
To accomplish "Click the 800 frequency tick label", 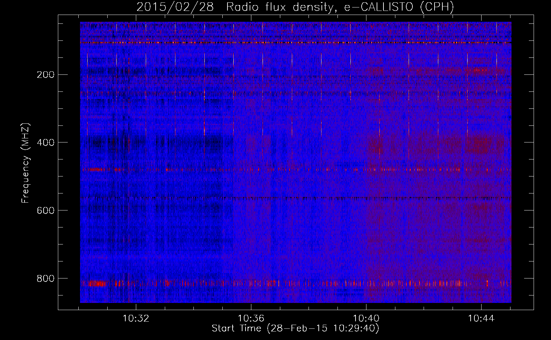I will [46, 279].
